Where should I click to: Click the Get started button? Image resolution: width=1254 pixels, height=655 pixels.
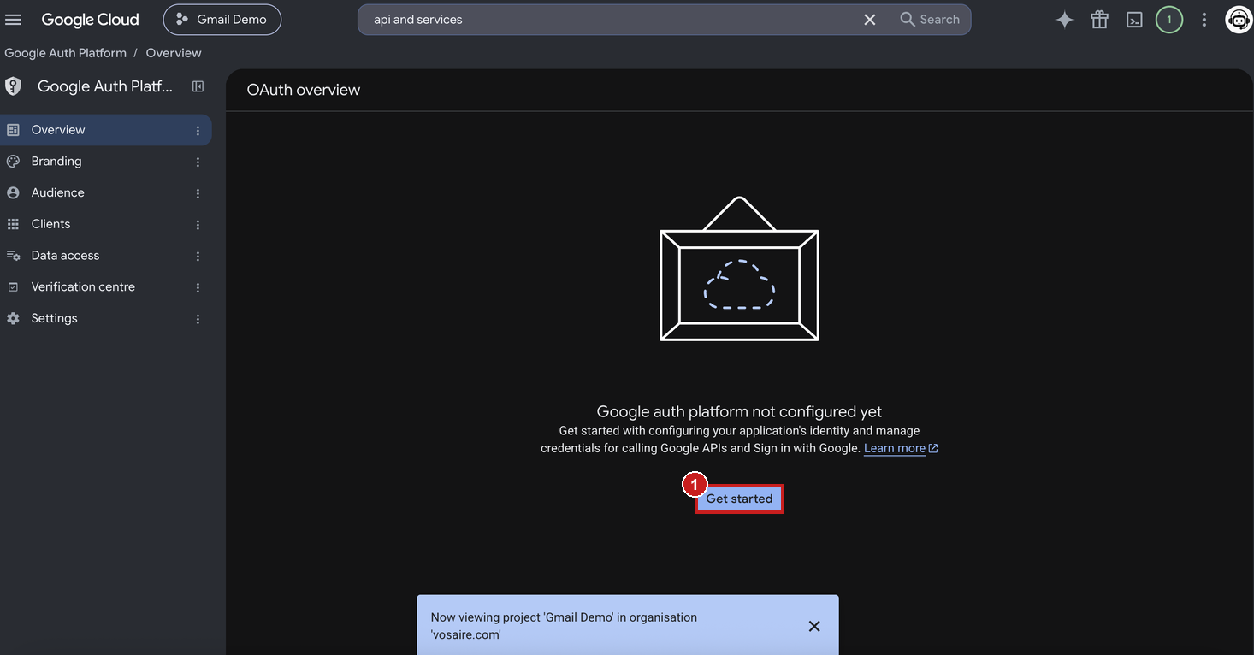click(739, 499)
